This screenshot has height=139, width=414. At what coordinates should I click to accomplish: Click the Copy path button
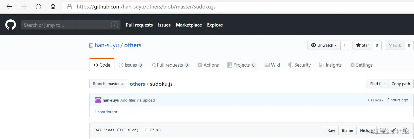[x=401, y=84]
